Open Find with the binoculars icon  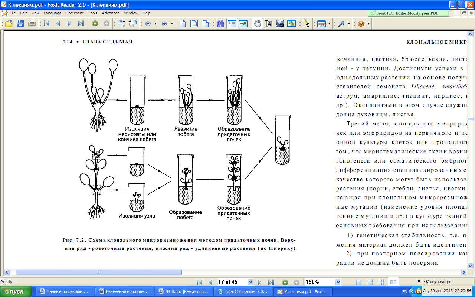(x=220, y=23)
